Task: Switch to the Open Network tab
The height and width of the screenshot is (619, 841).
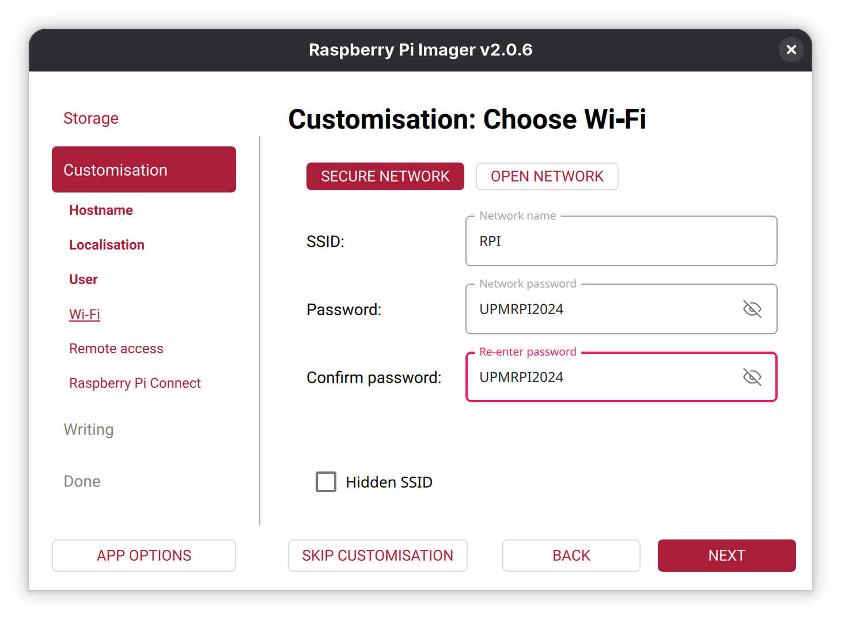Action: pyautogui.click(x=547, y=176)
